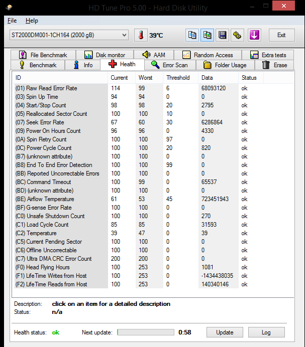Viewport: 305px width, 347px height.
Task: Click the Data column header
Action: click(218, 78)
